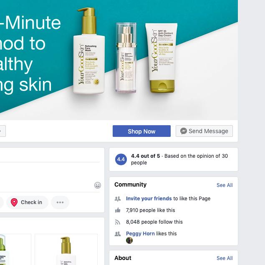Image resolution: width=265 pixels, height=265 pixels.
Task: Click the invite friends people icon
Action: (118, 199)
